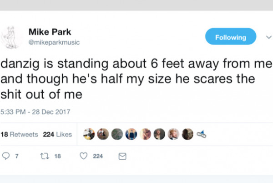Toggle the Following button to unfollow
The image size is (273, 183).
[231, 37]
